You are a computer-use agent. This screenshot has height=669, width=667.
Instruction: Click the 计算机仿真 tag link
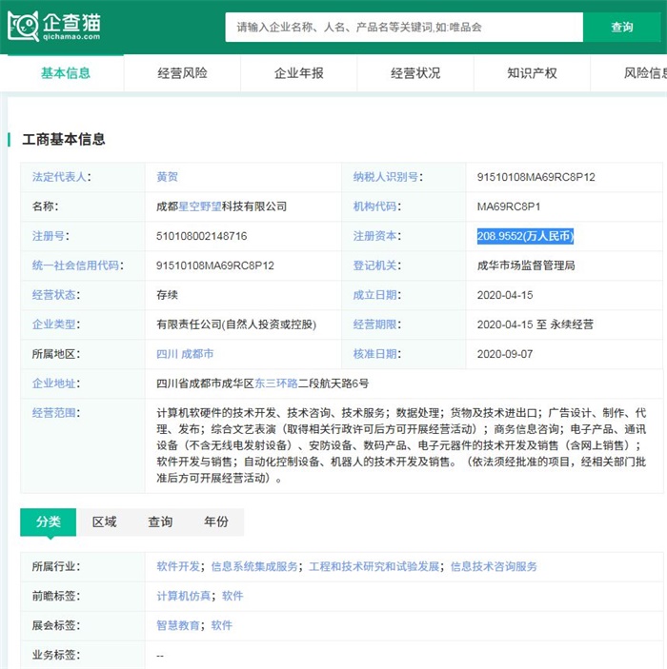point(183,596)
